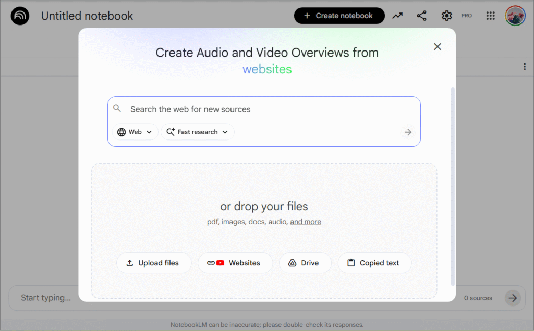Expand the Fast research mode dropdown
Image resolution: width=534 pixels, height=331 pixels.
pos(197,132)
